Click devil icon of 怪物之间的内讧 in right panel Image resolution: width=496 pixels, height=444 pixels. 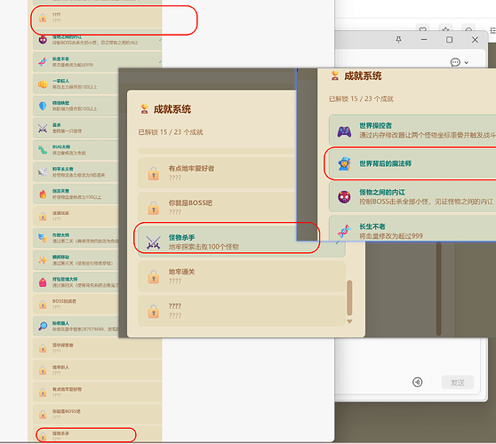[x=344, y=197]
